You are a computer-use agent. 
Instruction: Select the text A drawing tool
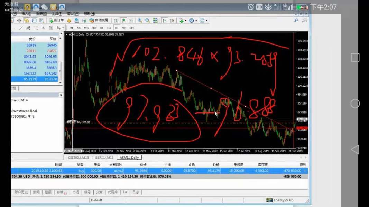pyautogui.click(x=43, y=28)
